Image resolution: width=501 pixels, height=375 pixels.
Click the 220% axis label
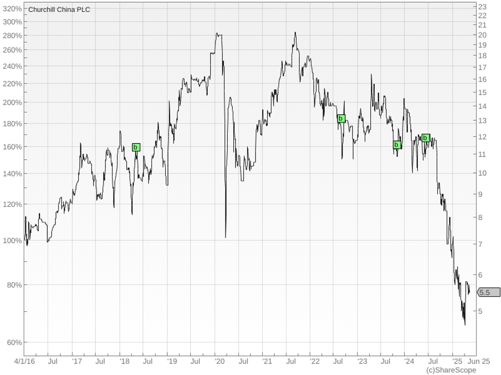pos(12,84)
